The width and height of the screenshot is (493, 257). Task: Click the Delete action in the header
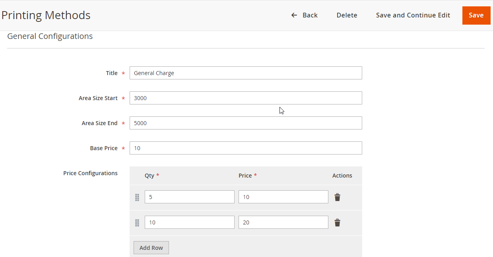tap(347, 15)
